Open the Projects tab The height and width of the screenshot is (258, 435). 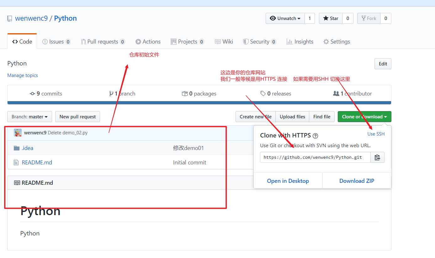pyautogui.click(x=187, y=42)
